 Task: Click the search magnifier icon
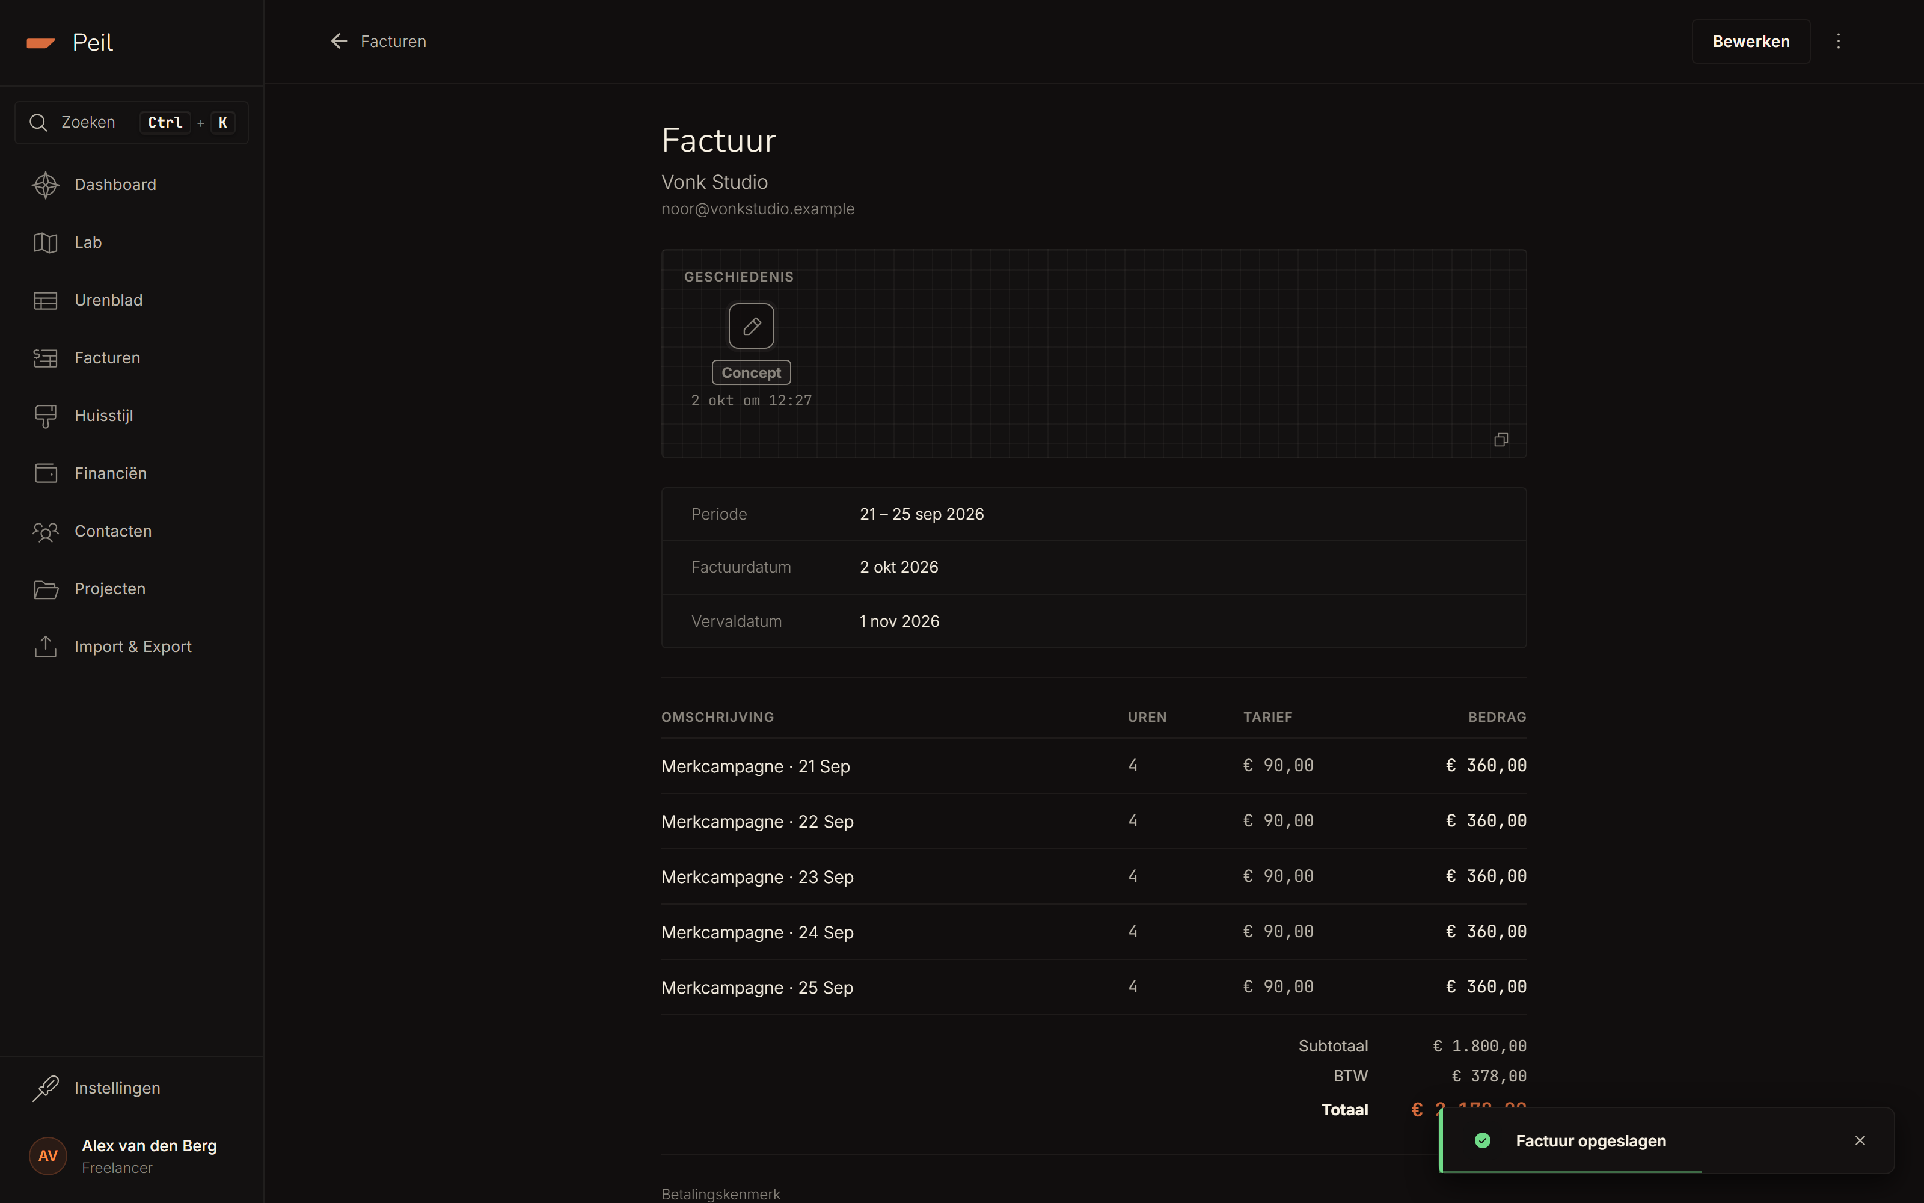pyautogui.click(x=38, y=123)
